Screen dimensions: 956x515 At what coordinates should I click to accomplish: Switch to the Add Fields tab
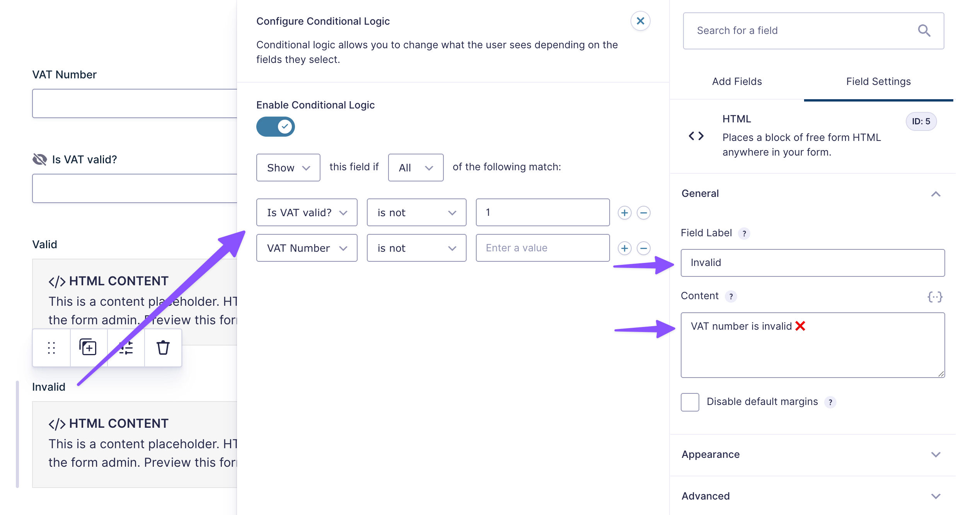737,82
